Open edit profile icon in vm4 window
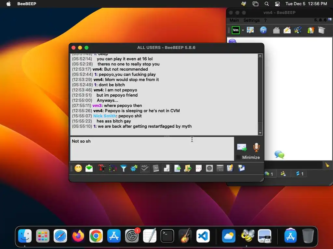Screen dimensions: 333x249 pyautogui.click(x=250, y=30)
